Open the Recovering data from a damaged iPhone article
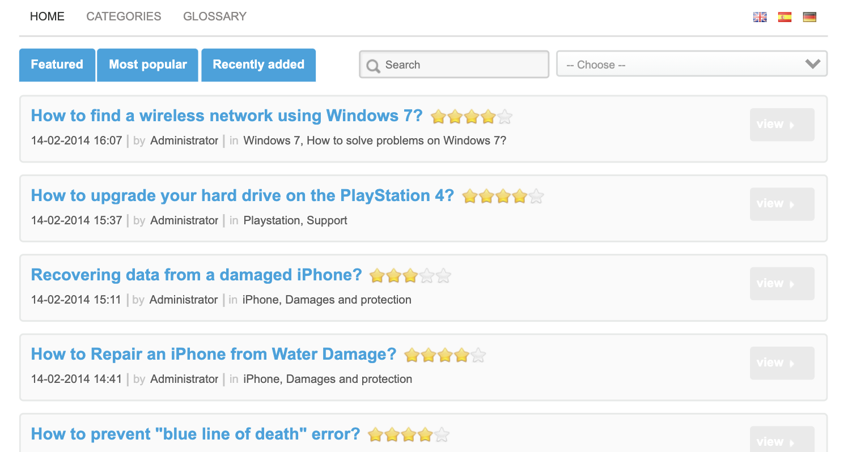Screen dimensions: 848x452 point(196,275)
